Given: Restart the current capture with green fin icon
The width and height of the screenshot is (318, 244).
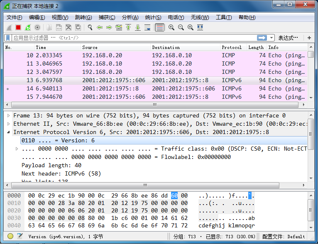Looking at the screenshot, I should point(28,27).
